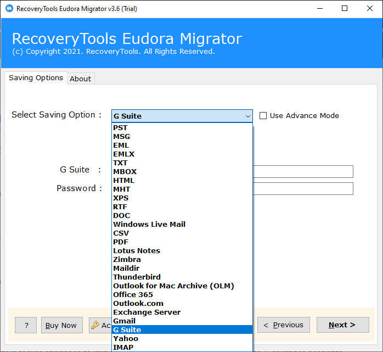383x352 pixels.
Task: Choose Yahoo from the list
Action: (x=182, y=339)
